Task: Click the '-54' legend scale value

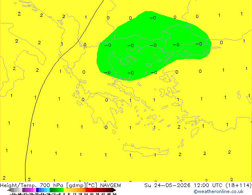Action: (14, 194)
